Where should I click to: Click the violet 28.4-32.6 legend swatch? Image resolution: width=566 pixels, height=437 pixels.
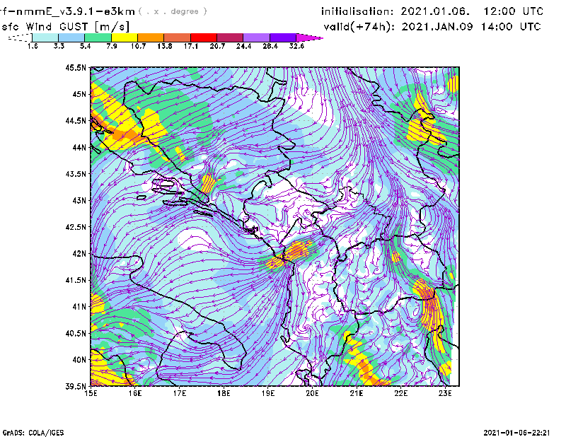click(x=283, y=37)
